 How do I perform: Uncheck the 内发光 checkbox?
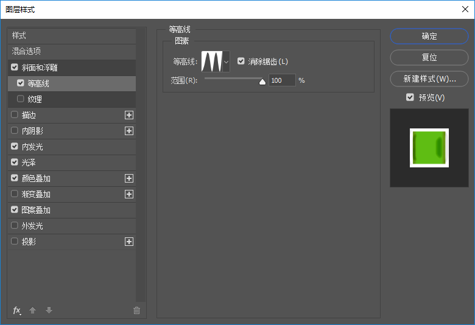coord(15,146)
